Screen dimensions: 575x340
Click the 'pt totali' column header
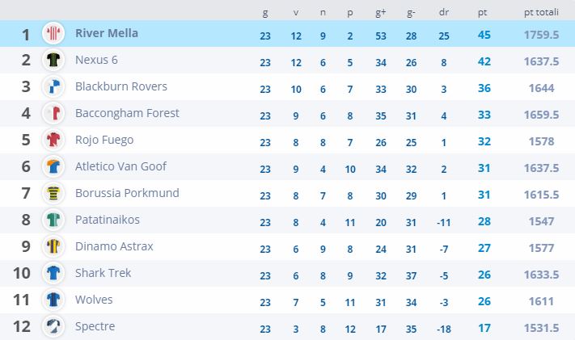(541, 12)
